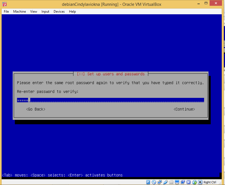Image resolution: width=225 pixels, height=185 pixels.
Task: Maximize the VirtualBox window
Action: pos(206,3)
